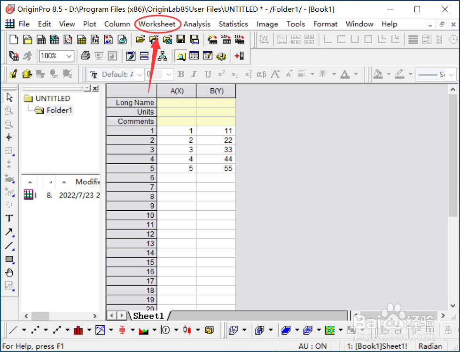Toggle Greek alpha-beta symbols
The image size is (460, 352).
pyautogui.click(x=262, y=75)
